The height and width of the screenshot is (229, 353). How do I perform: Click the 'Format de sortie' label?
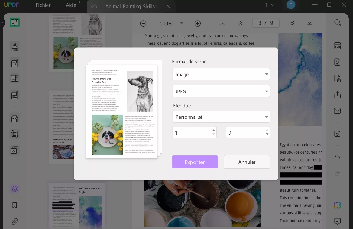(x=189, y=62)
